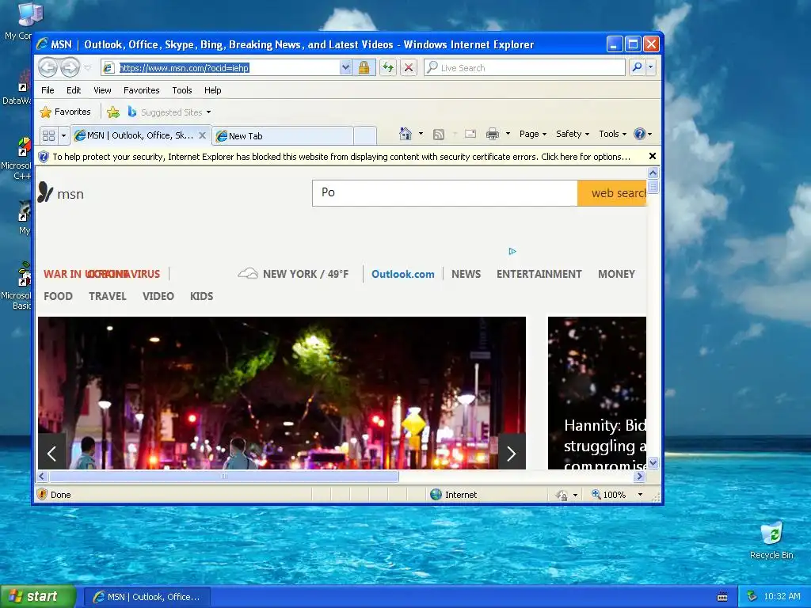Click the Read Mail icon
Screen dimensions: 811x608
coord(470,134)
